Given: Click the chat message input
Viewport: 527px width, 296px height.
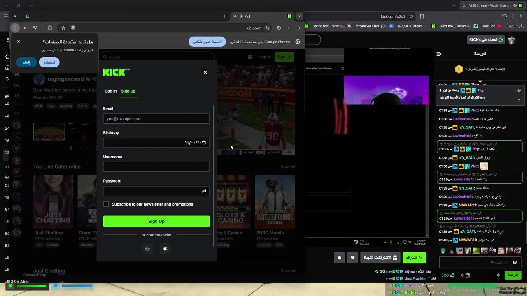Looking at the screenshot, I should [480, 262].
